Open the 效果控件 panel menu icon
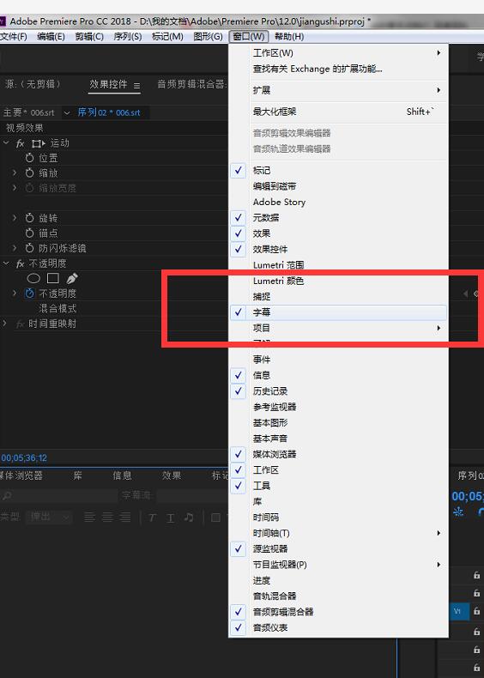The height and width of the screenshot is (678, 484). 136,86
